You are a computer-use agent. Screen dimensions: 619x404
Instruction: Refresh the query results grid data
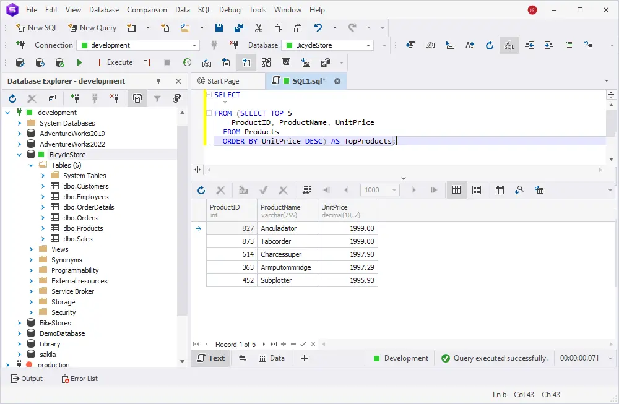[x=201, y=190]
